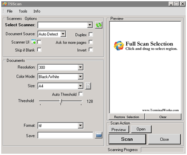187x155 pixels.
Task: Maximize the TSScan window
Action: pyautogui.click(x=177, y=4)
